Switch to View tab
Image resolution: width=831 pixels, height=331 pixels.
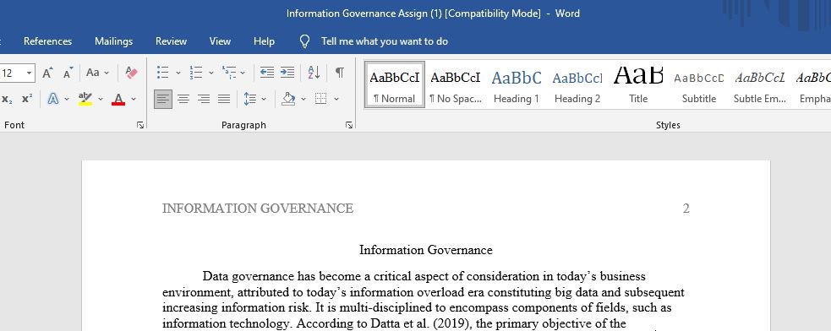(220, 41)
